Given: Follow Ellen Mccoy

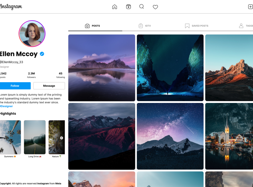Looking at the screenshot, I should pyautogui.click(x=15, y=86).
